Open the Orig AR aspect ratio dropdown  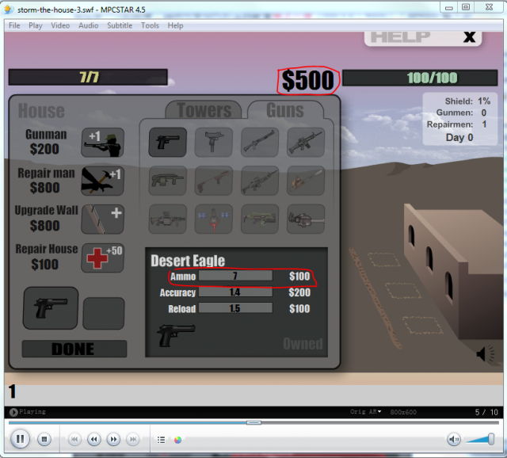click(x=365, y=412)
